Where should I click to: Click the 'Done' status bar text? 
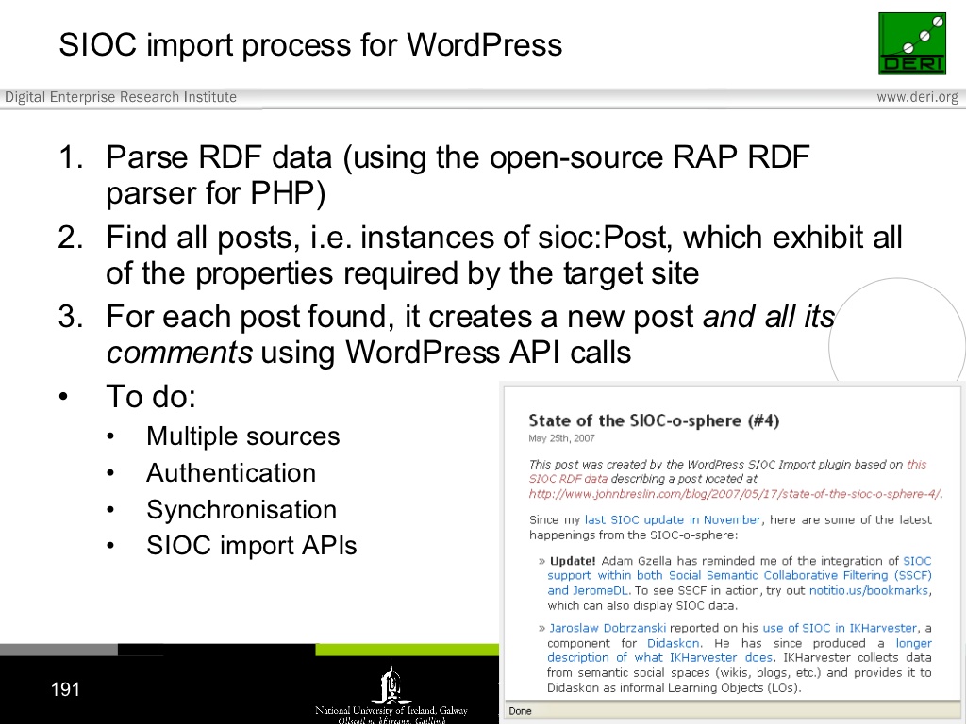[x=520, y=711]
